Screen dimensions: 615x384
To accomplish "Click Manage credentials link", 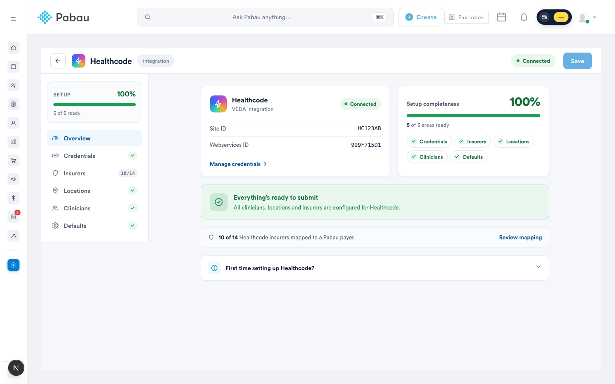I will coord(238,164).
